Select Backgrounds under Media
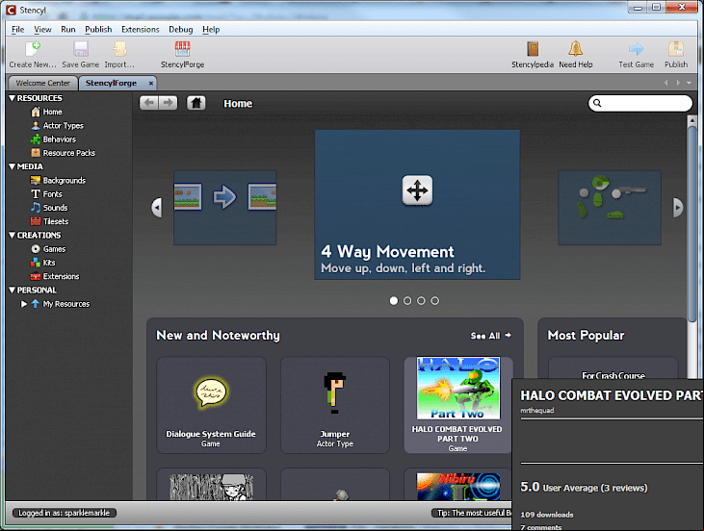The image size is (704, 531). pyautogui.click(x=58, y=180)
